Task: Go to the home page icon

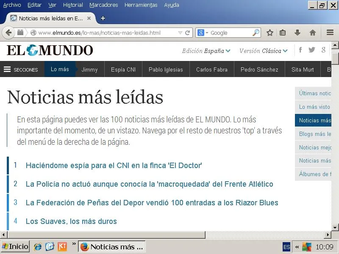Action: pyautogui.click(x=313, y=33)
